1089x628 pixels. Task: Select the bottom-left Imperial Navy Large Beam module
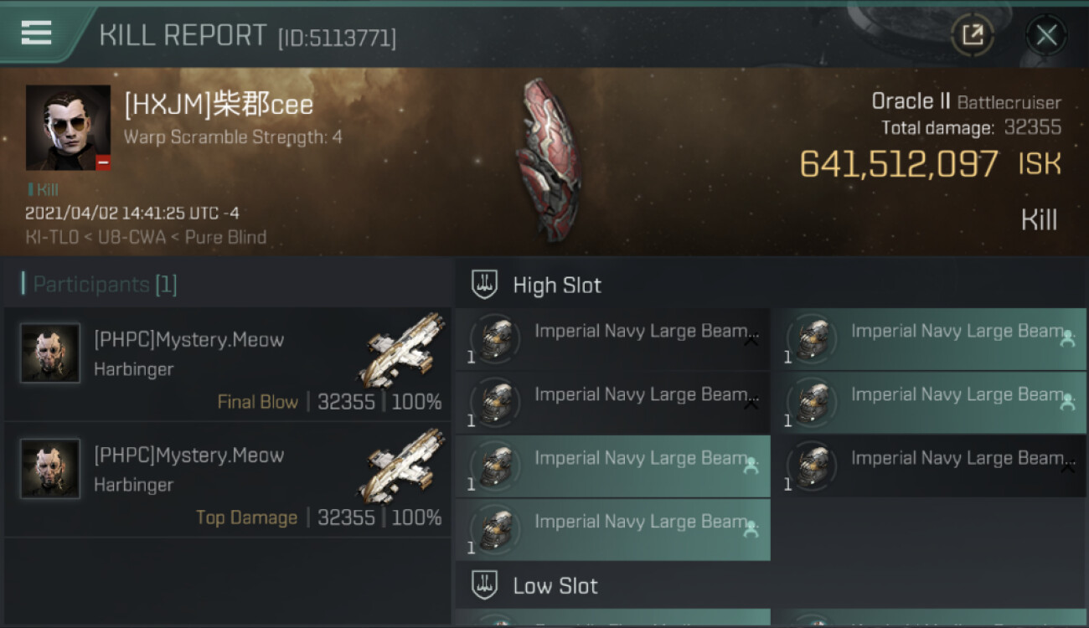613,530
